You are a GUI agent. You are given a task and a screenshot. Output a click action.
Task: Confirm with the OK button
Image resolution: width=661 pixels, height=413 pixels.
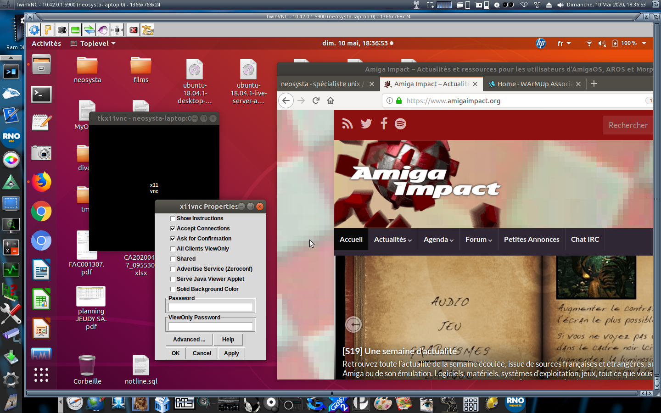pyautogui.click(x=176, y=353)
